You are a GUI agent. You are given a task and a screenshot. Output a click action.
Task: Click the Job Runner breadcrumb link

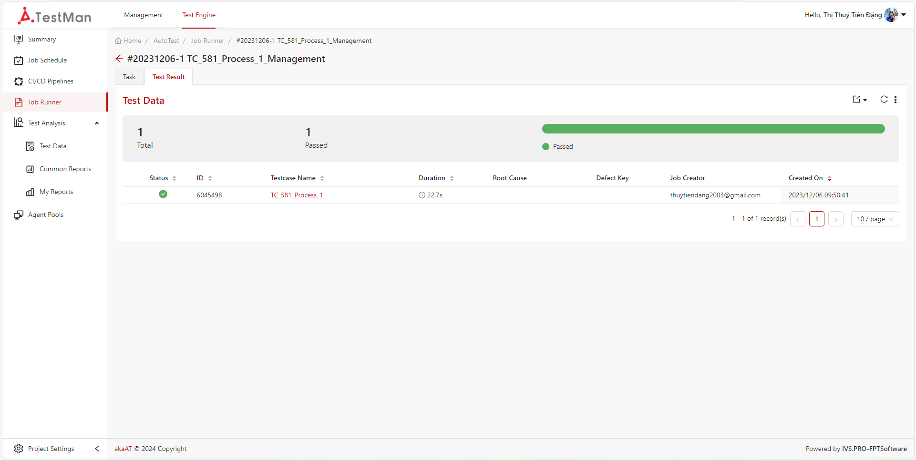(x=207, y=41)
